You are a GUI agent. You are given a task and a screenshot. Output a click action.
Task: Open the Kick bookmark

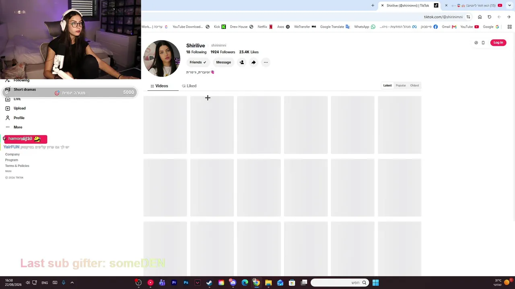click(220, 27)
